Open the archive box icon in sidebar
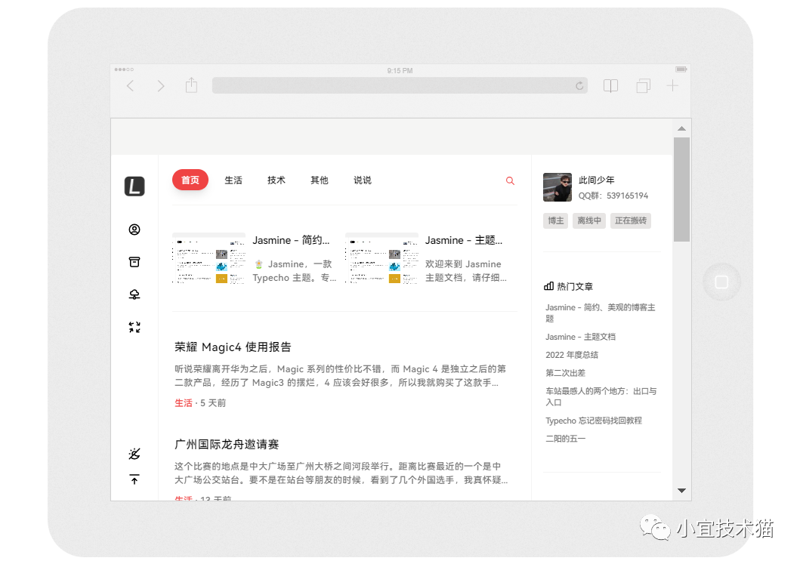 [134, 262]
